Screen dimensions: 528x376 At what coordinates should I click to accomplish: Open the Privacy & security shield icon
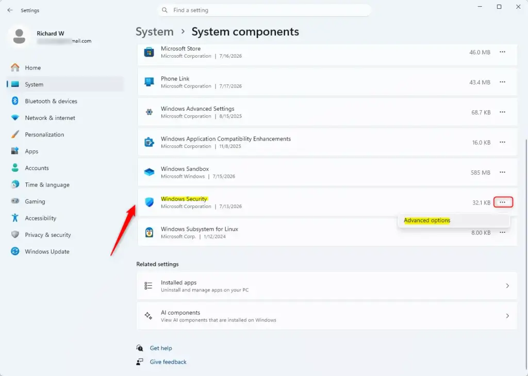pos(15,234)
